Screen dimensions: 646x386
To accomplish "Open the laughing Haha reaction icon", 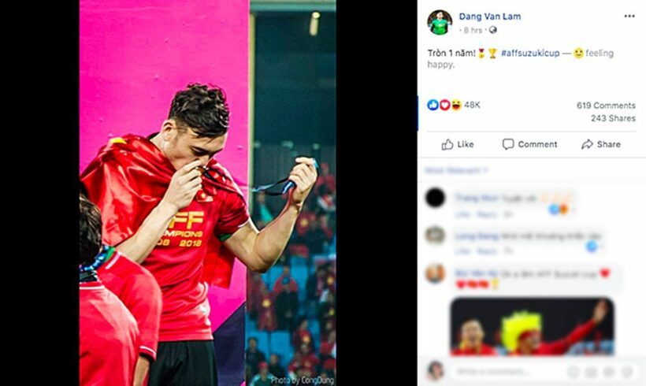I will coord(456,105).
